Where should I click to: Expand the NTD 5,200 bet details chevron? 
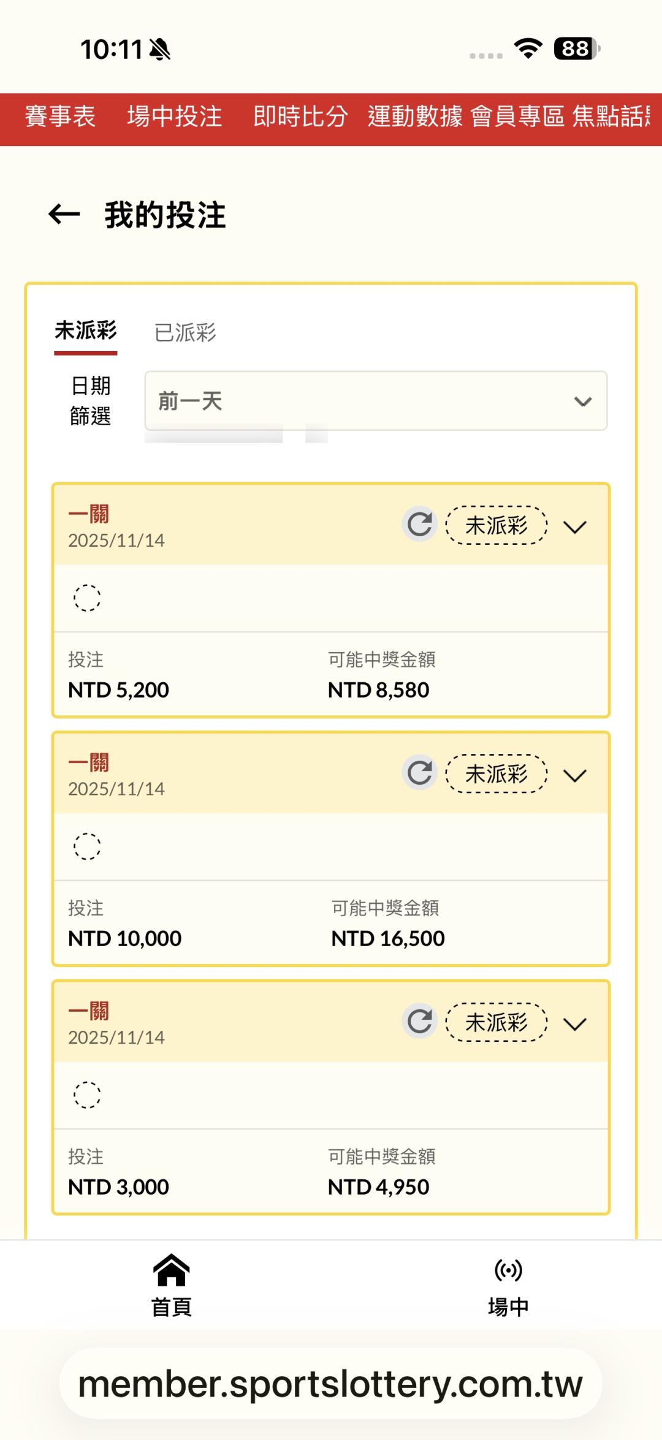point(575,527)
